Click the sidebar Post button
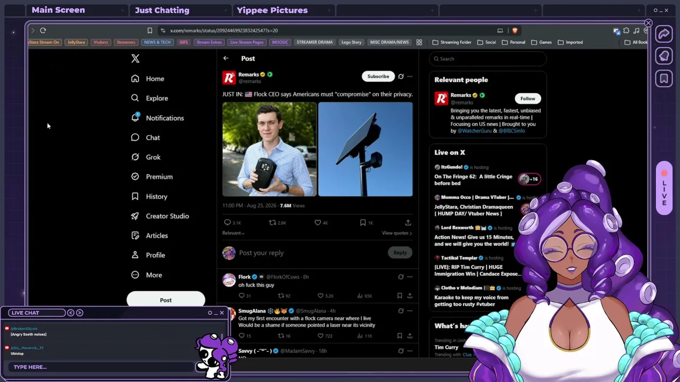This screenshot has width=680, height=382. (166, 300)
